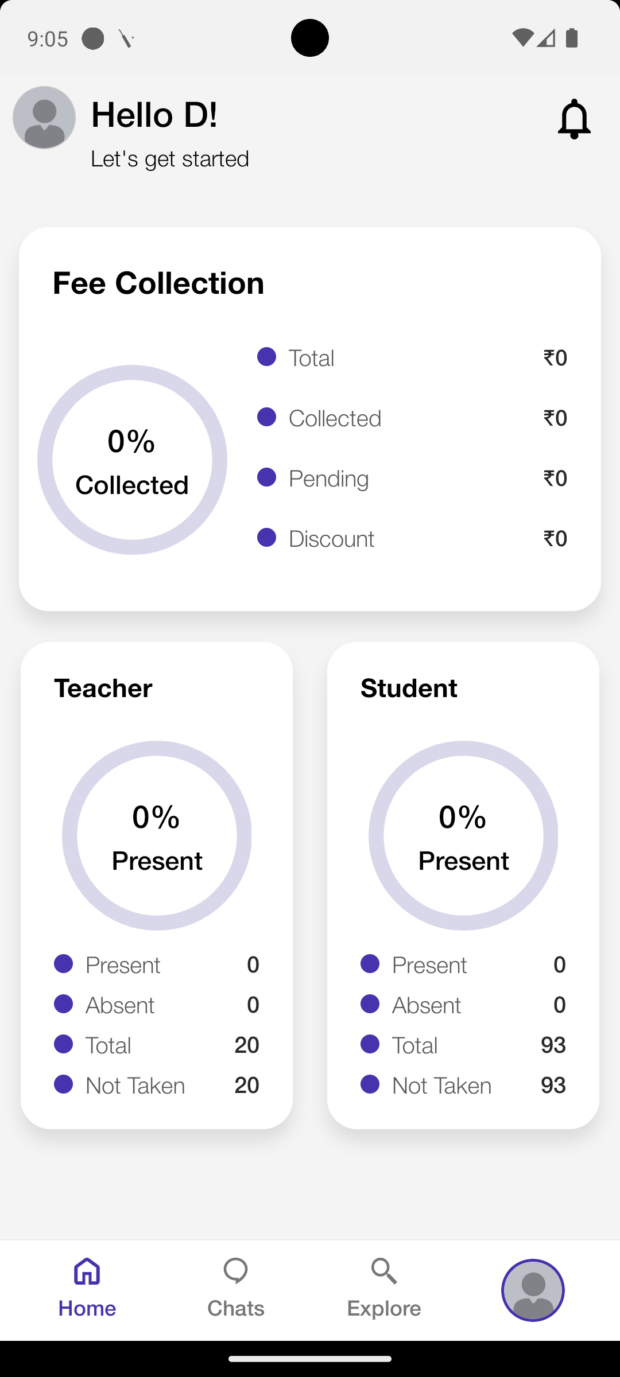Screen dimensions: 620x1377
Task: Tap the profile avatar beside Hello D!
Action: pyautogui.click(x=44, y=118)
